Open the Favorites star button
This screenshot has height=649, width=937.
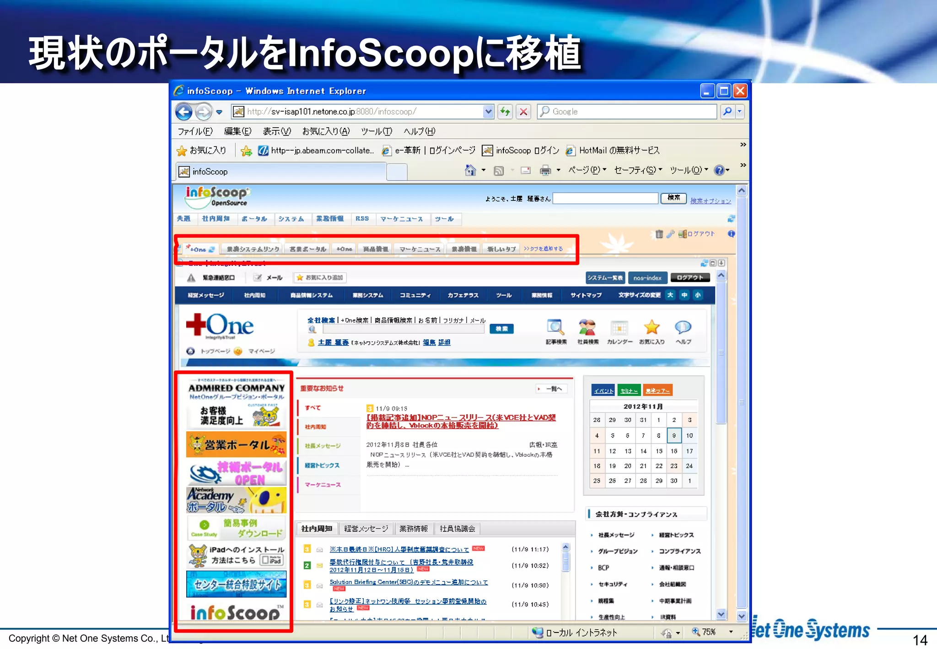click(201, 151)
